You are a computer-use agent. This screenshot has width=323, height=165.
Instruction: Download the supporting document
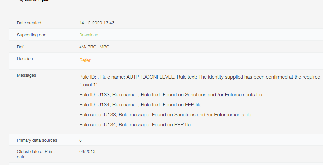pyautogui.click(x=89, y=35)
